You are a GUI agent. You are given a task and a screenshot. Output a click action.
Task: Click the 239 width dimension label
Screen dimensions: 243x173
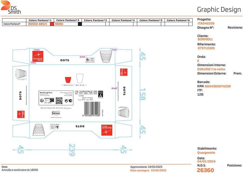point(72,150)
